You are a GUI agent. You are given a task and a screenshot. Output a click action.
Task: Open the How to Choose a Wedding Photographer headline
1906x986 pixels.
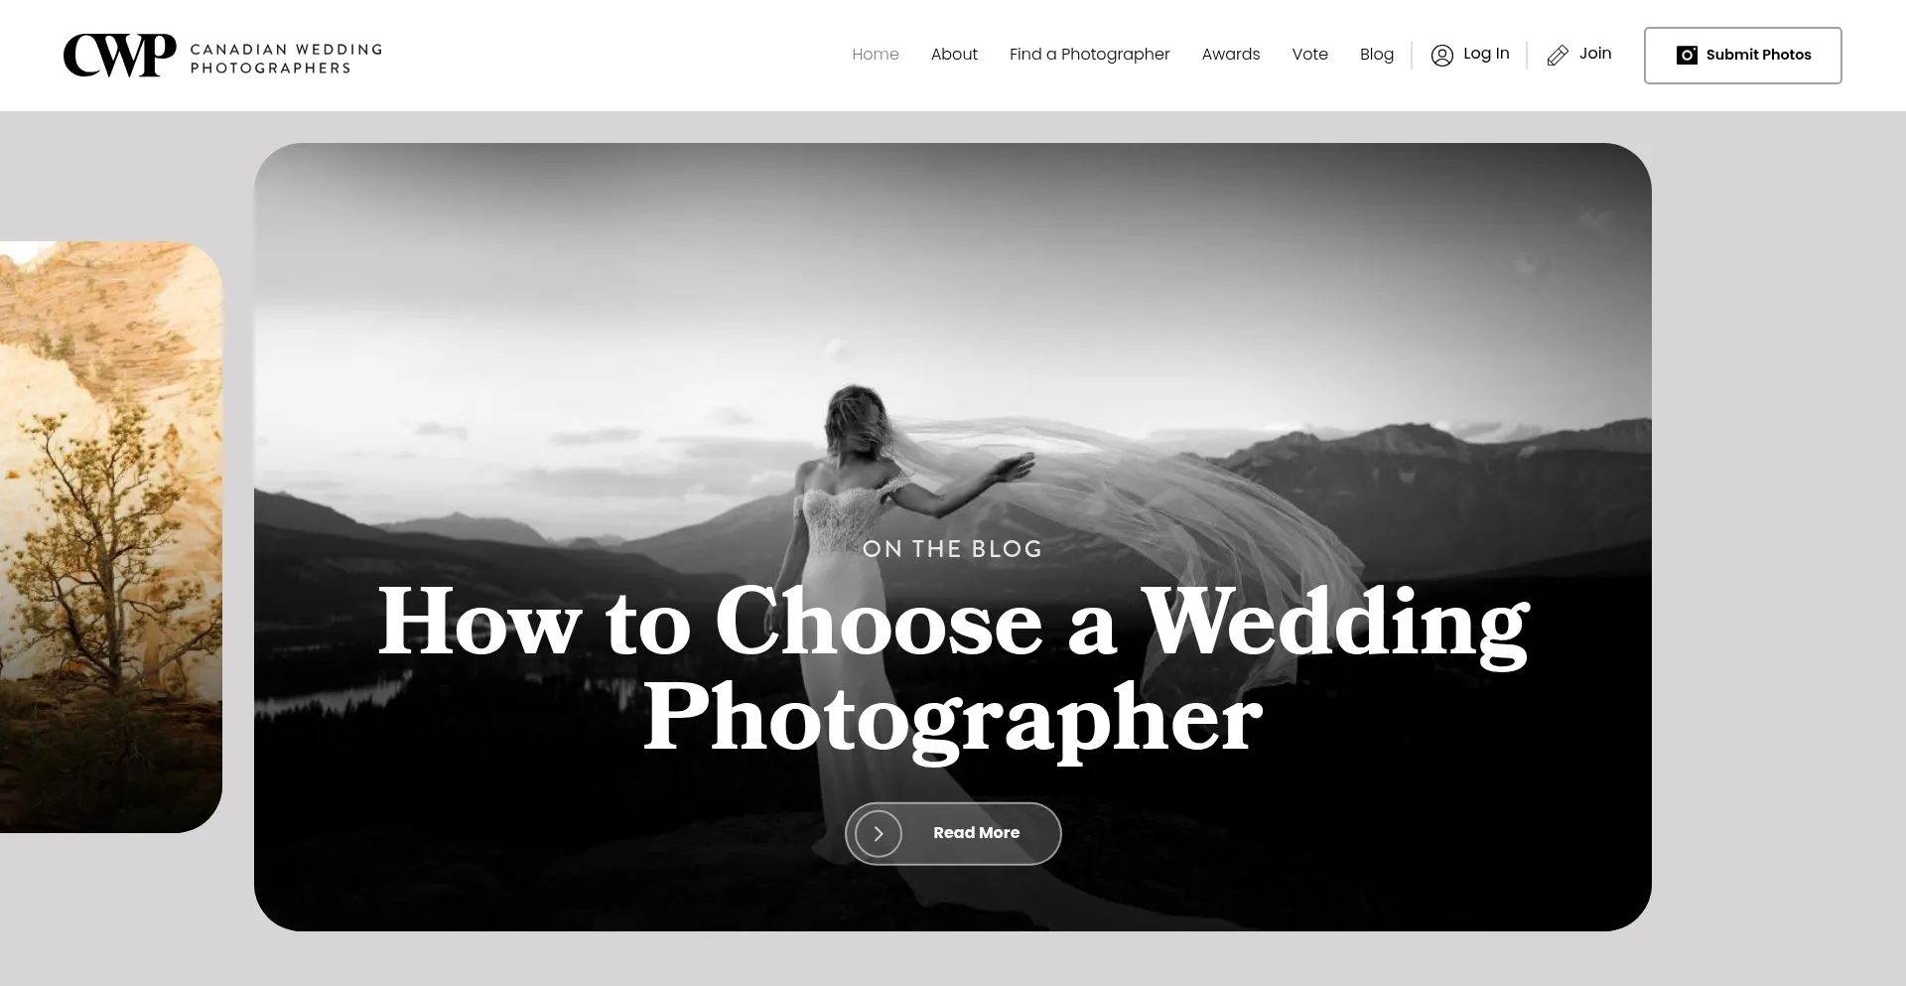point(953,670)
